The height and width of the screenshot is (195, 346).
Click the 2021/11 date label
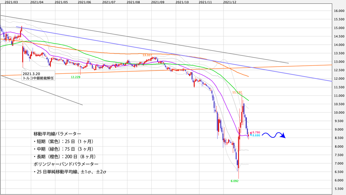pos(205,2)
